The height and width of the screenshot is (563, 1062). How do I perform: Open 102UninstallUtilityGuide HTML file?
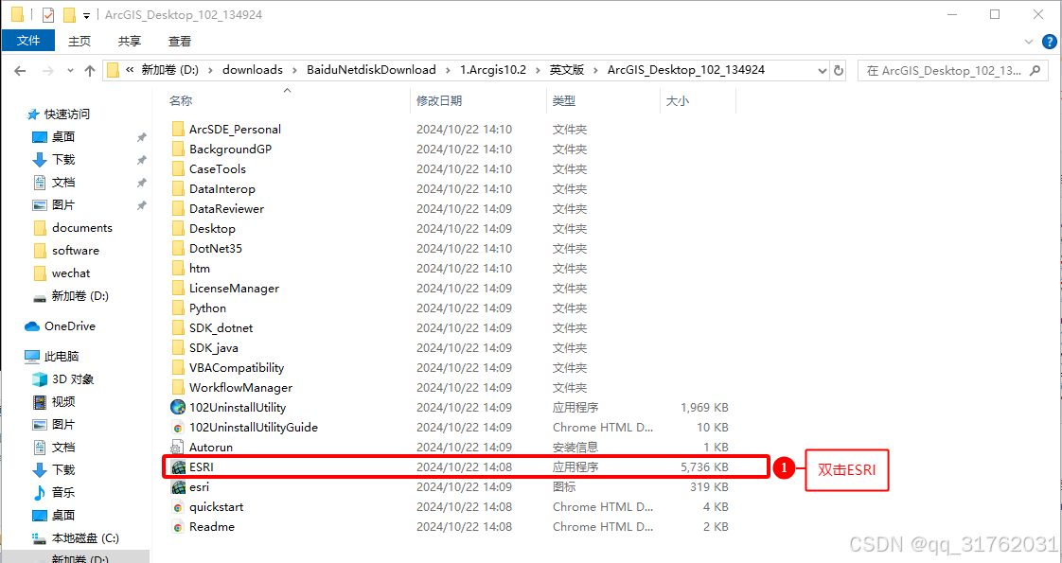[254, 427]
